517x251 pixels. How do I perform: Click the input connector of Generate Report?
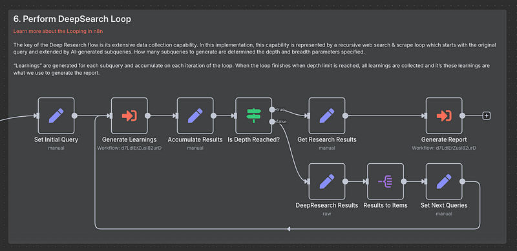425,115
